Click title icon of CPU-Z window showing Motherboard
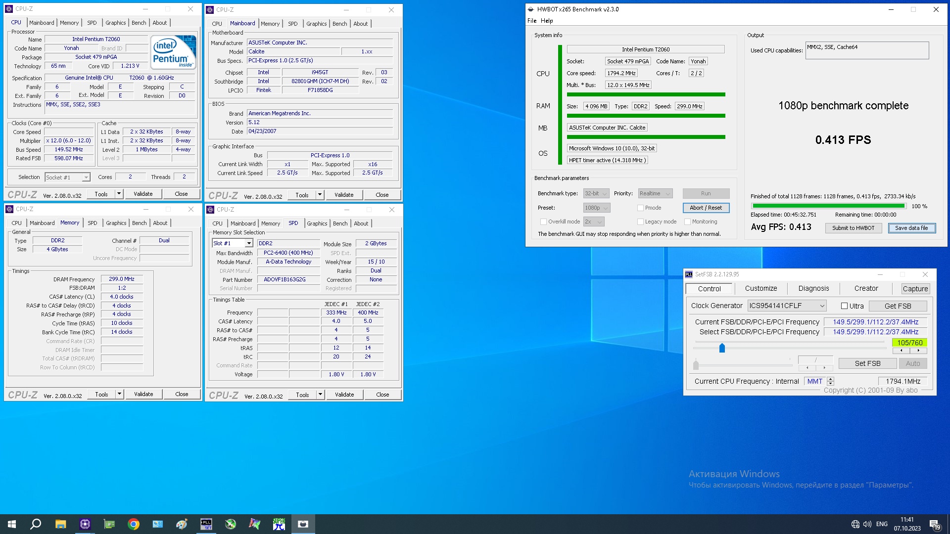 click(210, 10)
